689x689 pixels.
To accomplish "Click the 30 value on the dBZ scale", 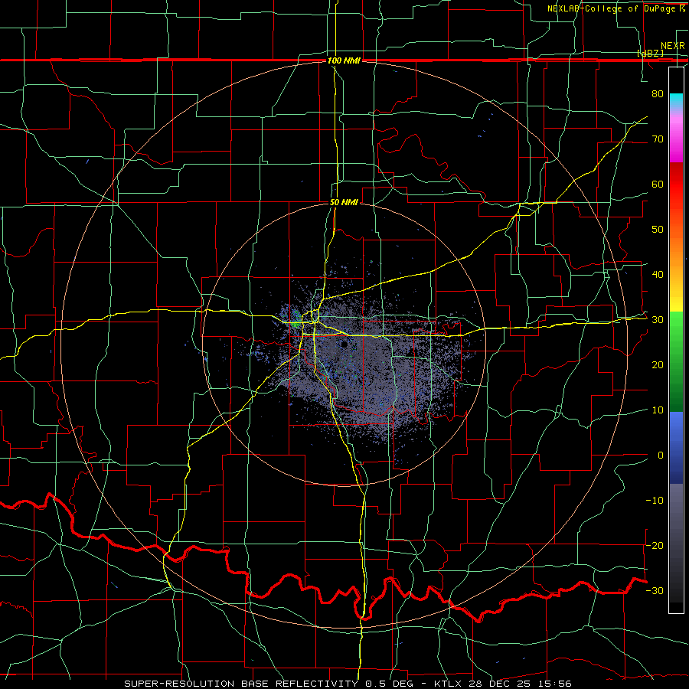I will 658,320.
